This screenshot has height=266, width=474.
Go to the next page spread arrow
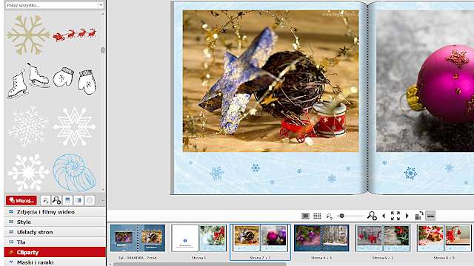(x=407, y=216)
